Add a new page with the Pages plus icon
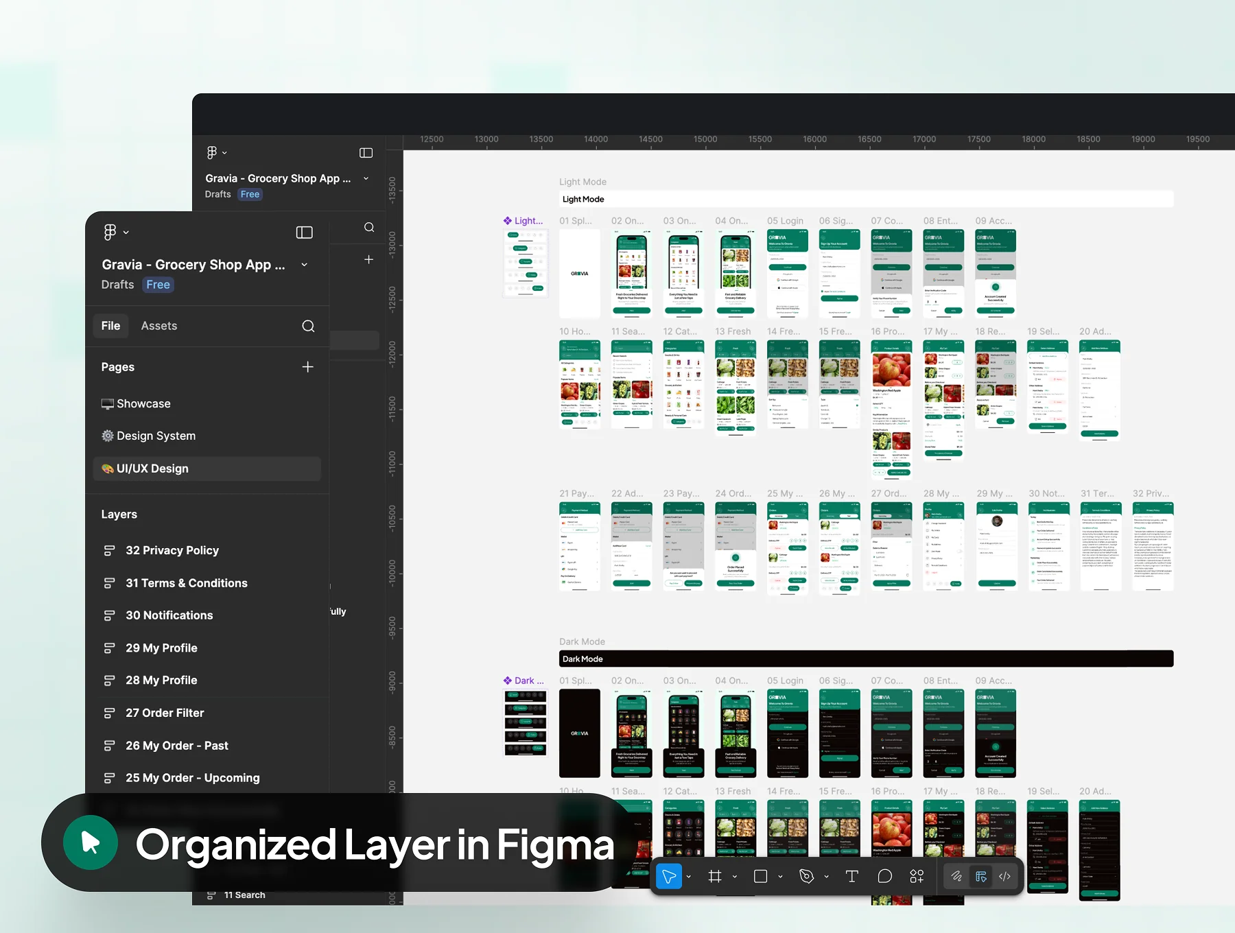This screenshot has height=933, width=1235. point(307,367)
